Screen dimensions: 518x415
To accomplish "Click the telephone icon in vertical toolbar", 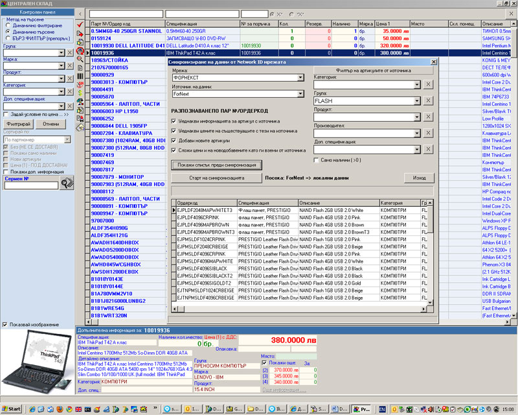I will click(80, 101).
